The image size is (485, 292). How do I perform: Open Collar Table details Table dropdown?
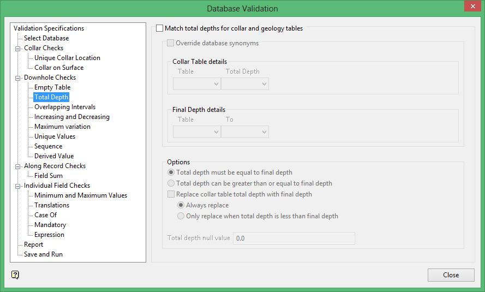point(196,84)
